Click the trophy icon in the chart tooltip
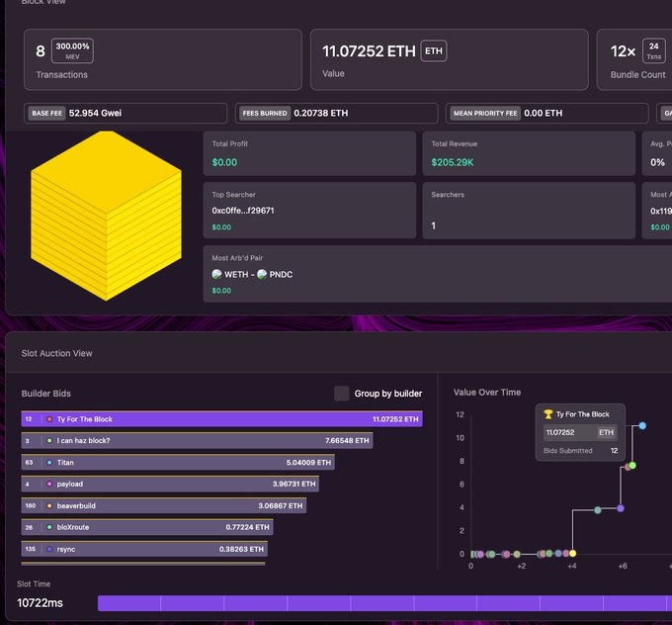Image resolution: width=672 pixels, height=625 pixels. click(548, 414)
